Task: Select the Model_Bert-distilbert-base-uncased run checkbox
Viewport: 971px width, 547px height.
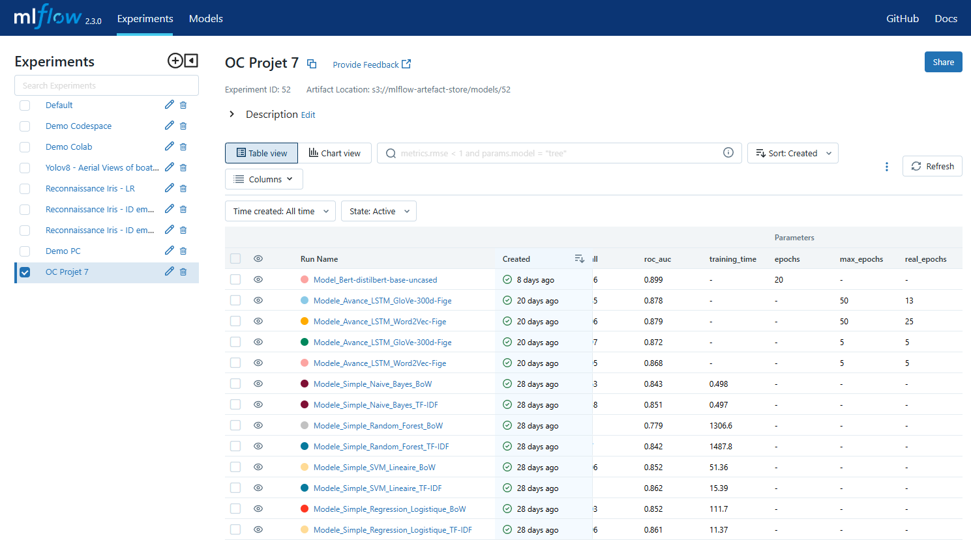Action: click(x=235, y=279)
